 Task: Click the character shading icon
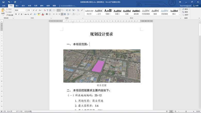tap(47, 14)
